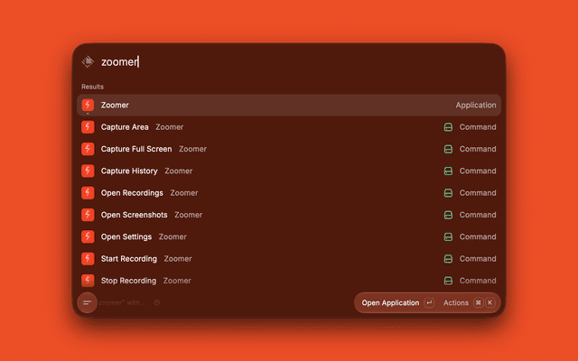Click the Zoomer icon beside Capture History
The image size is (578, 361).
point(88,171)
